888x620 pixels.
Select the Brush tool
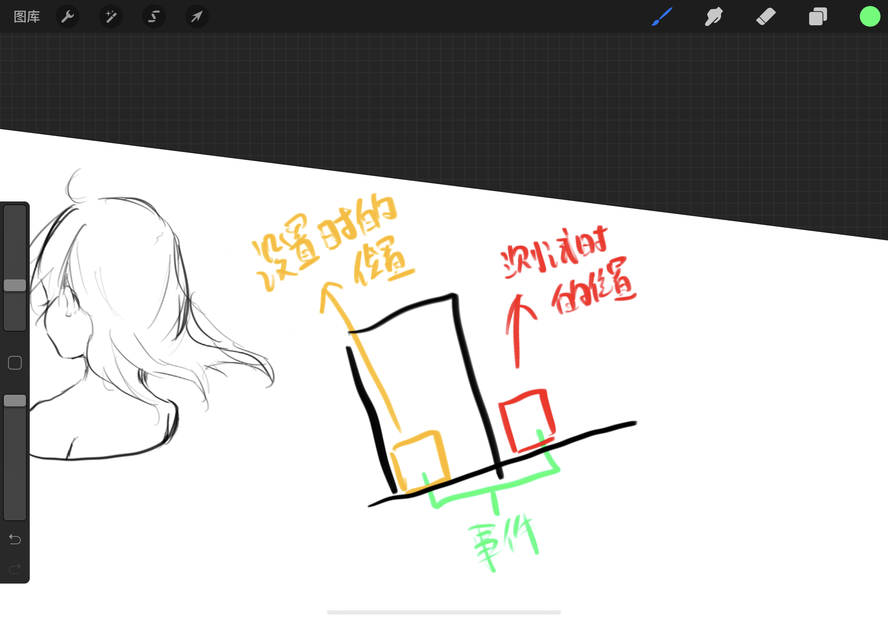point(662,17)
